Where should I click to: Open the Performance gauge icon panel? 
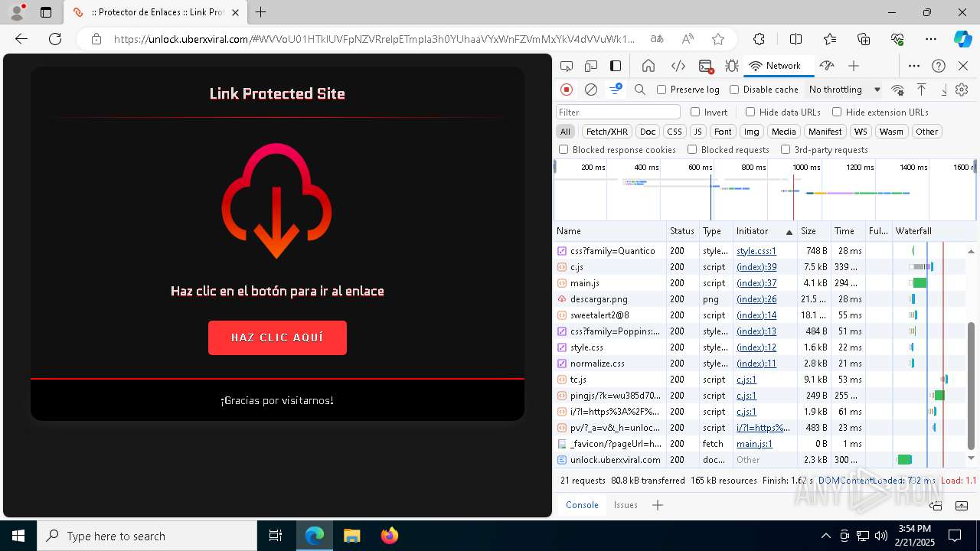826,66
